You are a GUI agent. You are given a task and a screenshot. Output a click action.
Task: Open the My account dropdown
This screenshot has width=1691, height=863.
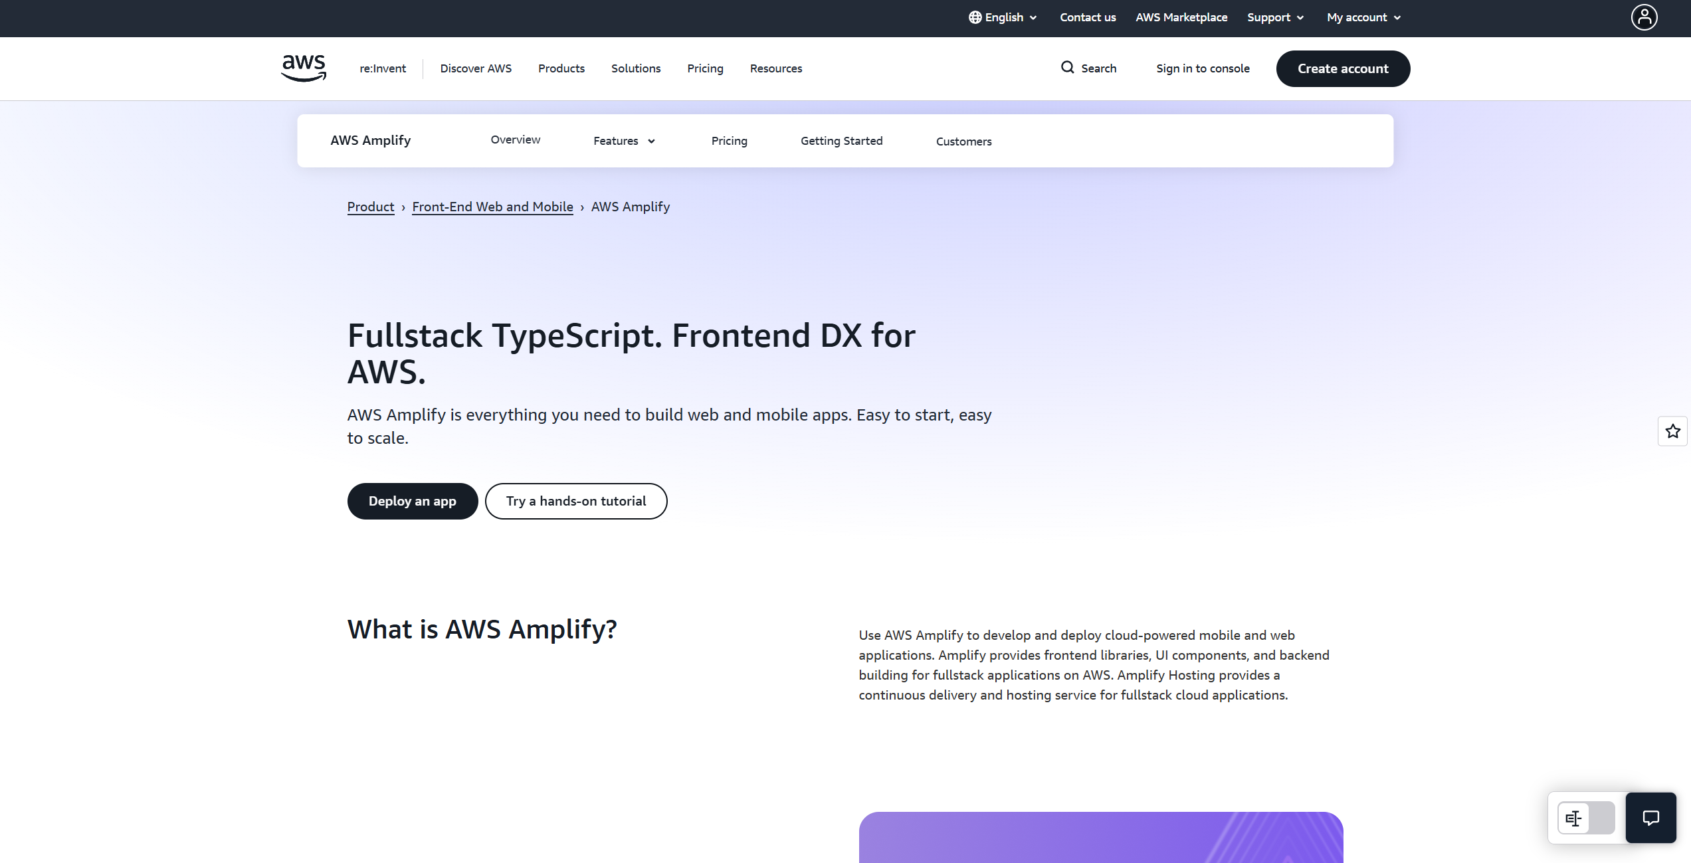click(1363, 17)
